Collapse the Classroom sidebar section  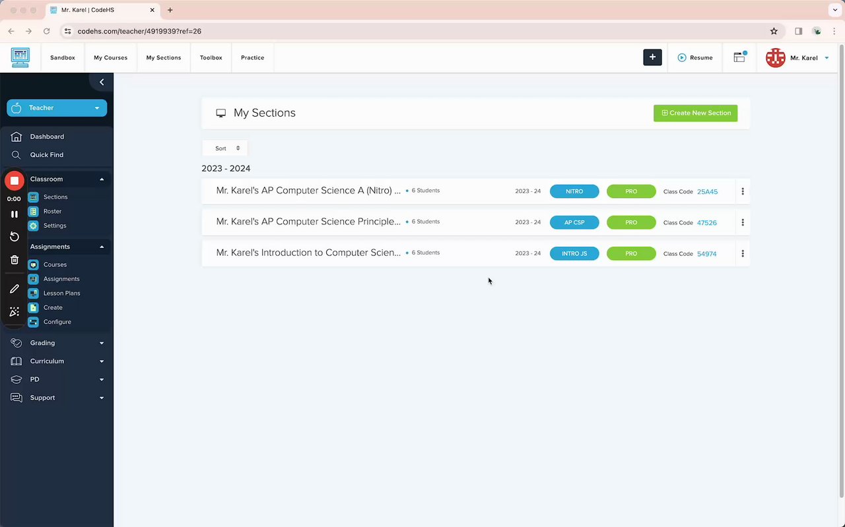click(102, 179)
